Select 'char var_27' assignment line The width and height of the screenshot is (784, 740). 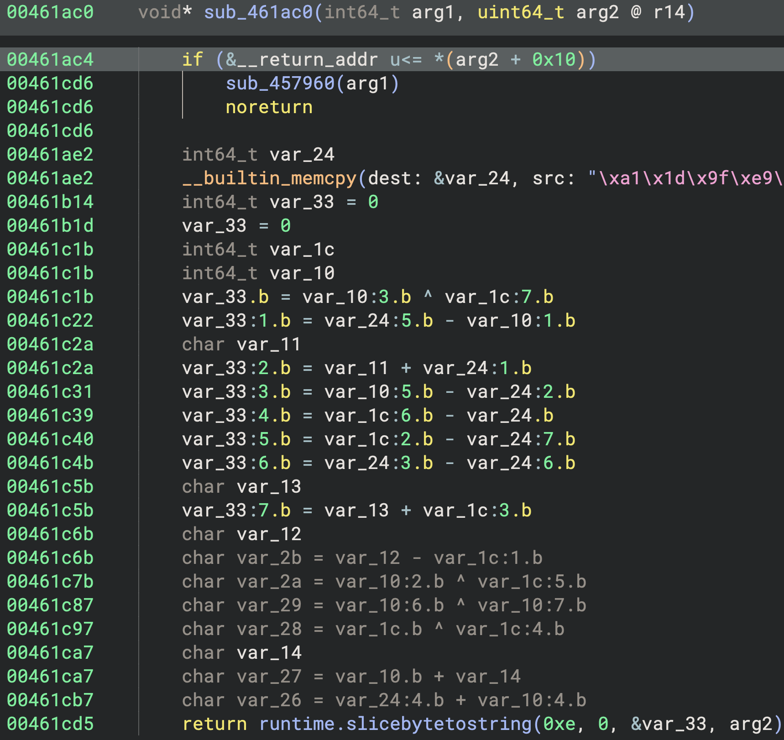[x=351, y=677]
